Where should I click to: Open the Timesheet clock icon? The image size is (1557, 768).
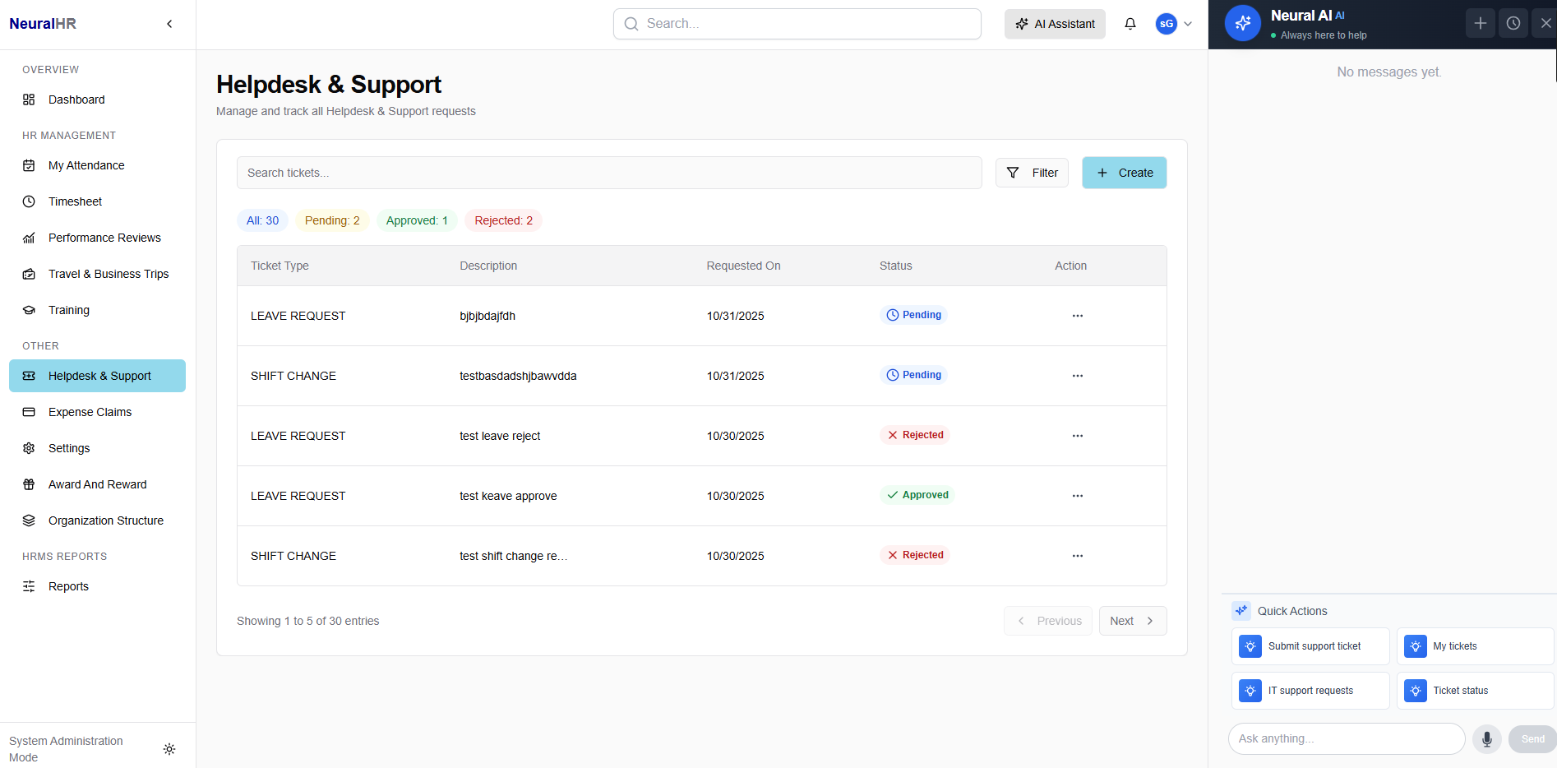point(28,201)
